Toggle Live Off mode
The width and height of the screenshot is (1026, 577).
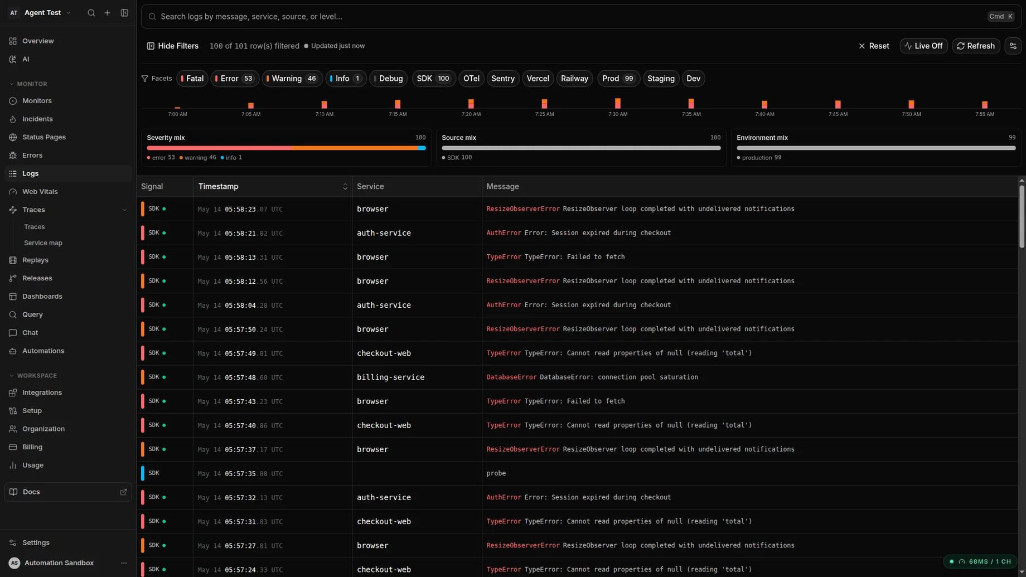[924, 46]
